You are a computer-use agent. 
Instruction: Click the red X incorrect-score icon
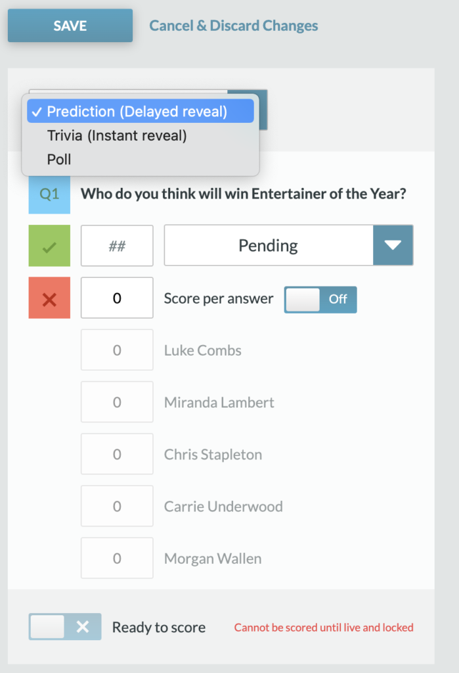point(49,298)
